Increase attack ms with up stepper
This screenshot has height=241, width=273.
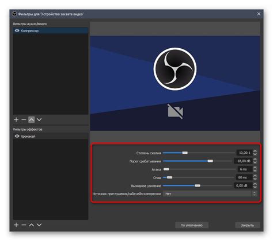point(255,168)
